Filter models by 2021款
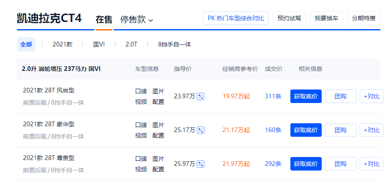The height and width of the screenshot is (187, 391). [63, 44]
